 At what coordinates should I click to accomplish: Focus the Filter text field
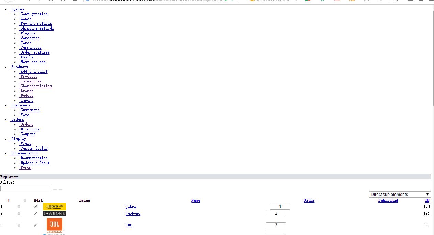(26, 189)
